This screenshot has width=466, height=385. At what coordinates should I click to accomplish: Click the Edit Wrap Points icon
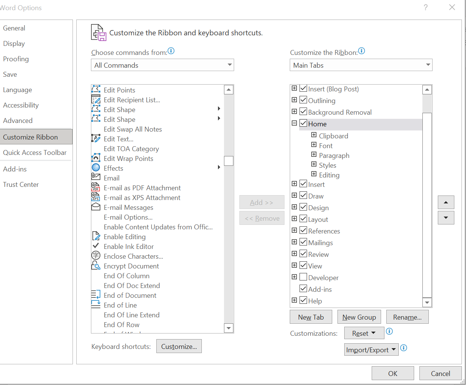pos(96,158)
